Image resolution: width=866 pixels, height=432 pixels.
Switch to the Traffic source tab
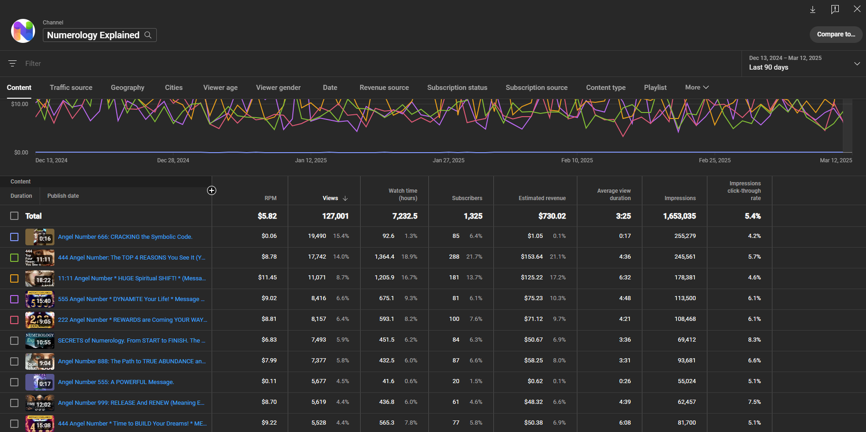[x=71, y=88]
